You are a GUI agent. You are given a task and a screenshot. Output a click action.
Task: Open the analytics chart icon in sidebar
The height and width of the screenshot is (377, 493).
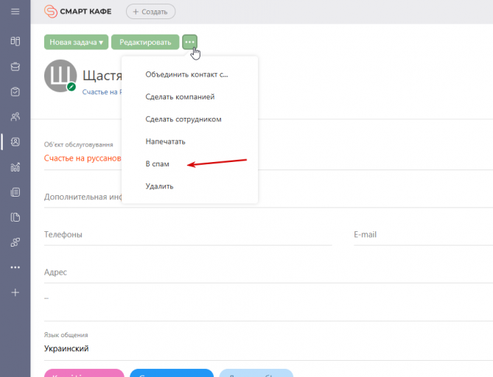coord(15,167)
